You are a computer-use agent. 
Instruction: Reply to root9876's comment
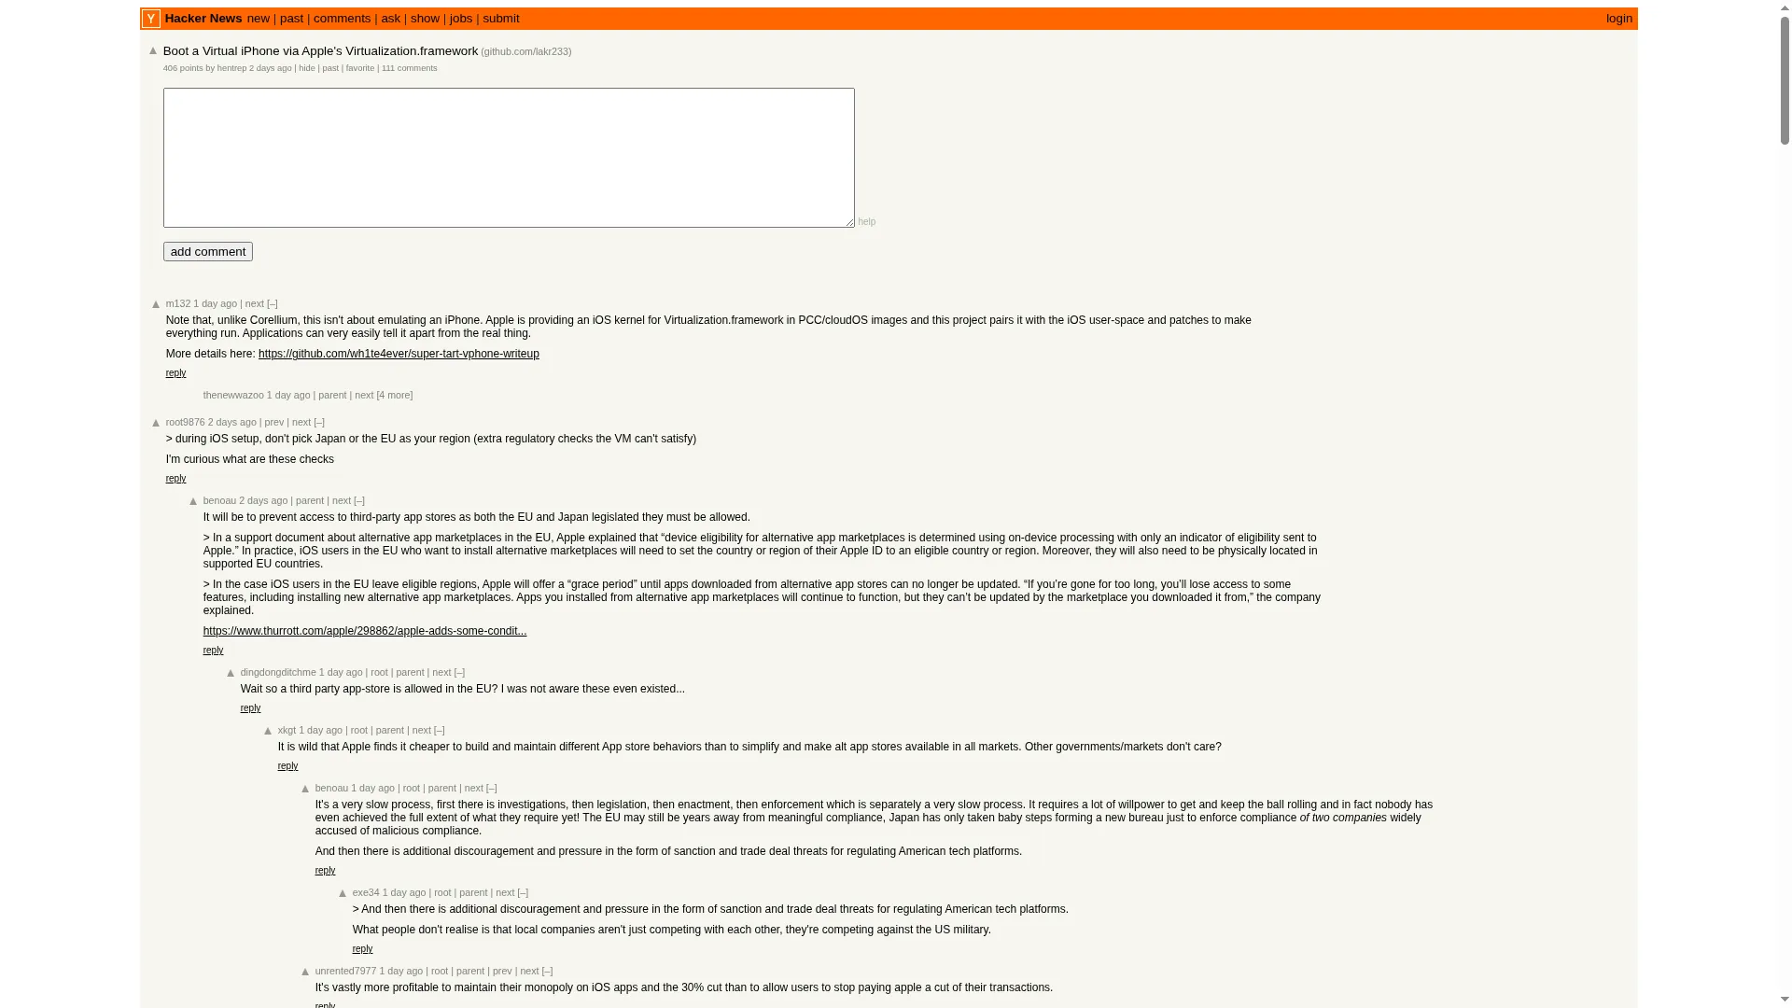coord(175,479)
